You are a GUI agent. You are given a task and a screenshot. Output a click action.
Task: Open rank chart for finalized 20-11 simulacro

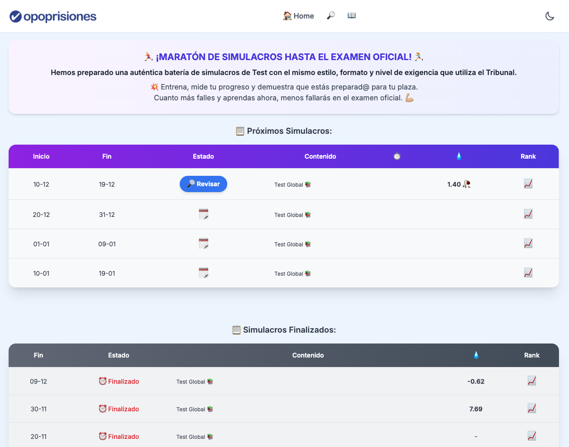click(531, 436)
